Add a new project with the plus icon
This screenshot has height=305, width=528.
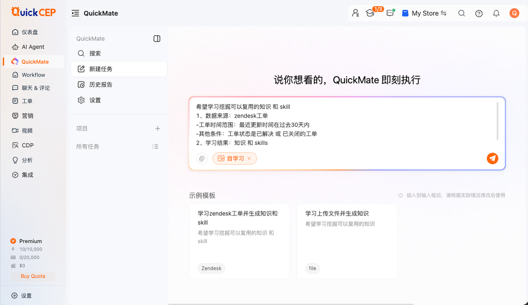[x=158, y=128]
